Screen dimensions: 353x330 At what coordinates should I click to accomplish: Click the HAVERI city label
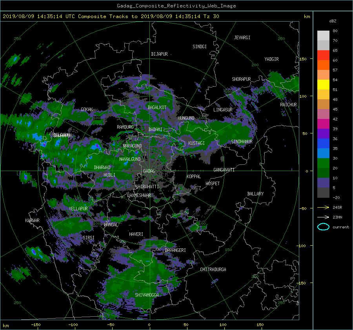(x=136, y=234)
